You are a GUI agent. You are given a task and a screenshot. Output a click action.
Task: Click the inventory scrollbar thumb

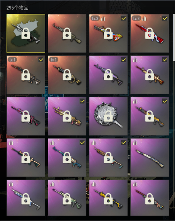(x=174, y=37)
